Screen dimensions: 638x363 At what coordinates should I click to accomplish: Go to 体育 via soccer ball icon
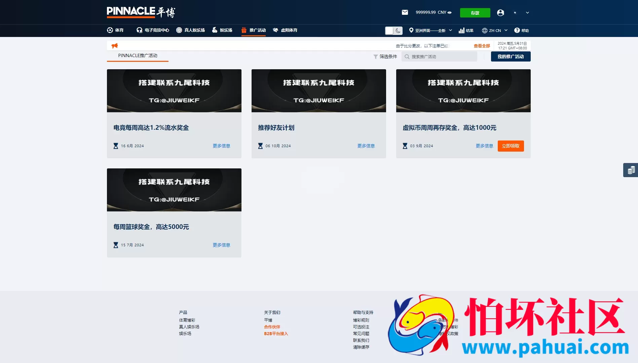point(110,30)
